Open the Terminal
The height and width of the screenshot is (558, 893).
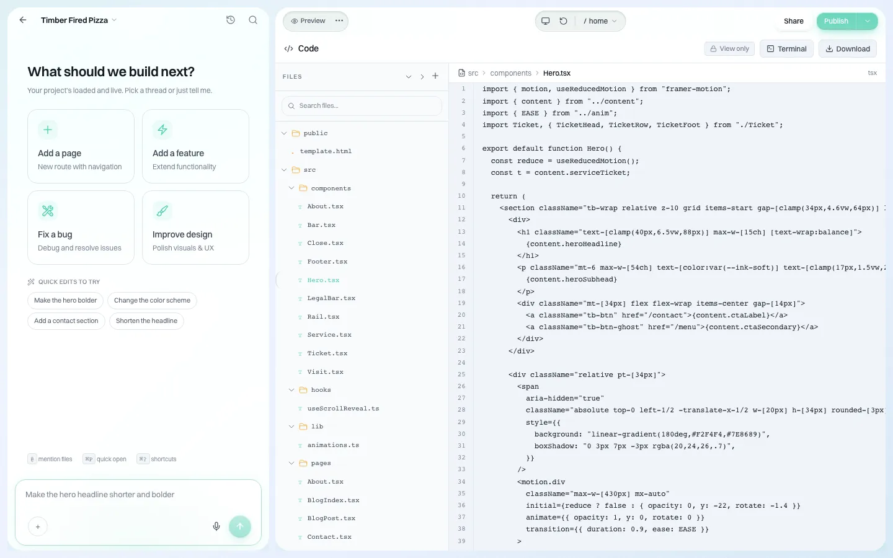click(787, 49)
